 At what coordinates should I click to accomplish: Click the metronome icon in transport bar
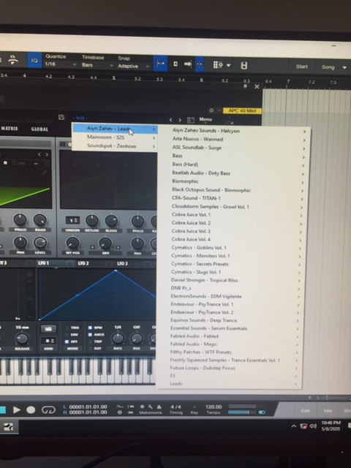pyautogui.click(x=159, y=407)
